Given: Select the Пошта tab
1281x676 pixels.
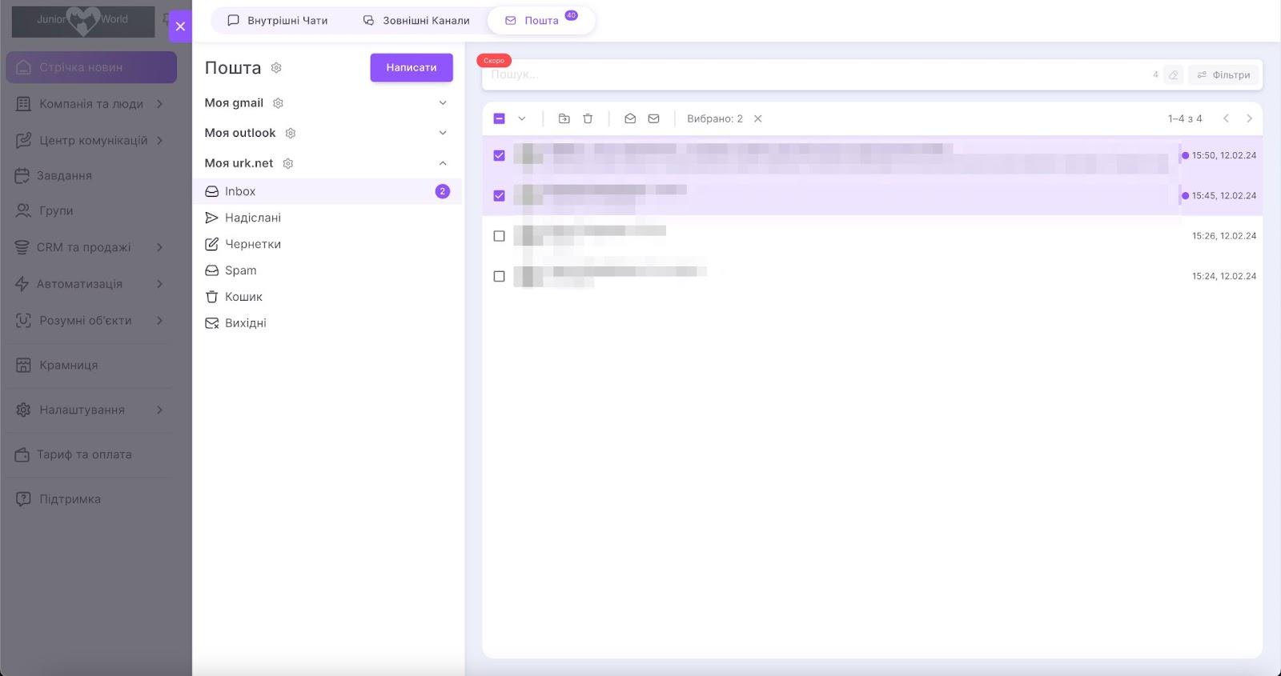Looking at the screenshot, I should tap(541, 21).
